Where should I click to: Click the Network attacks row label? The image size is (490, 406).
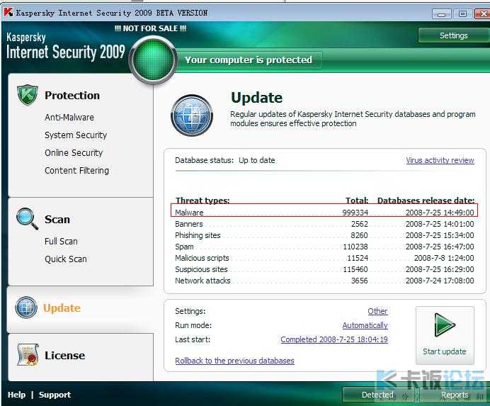click(203, 281)
